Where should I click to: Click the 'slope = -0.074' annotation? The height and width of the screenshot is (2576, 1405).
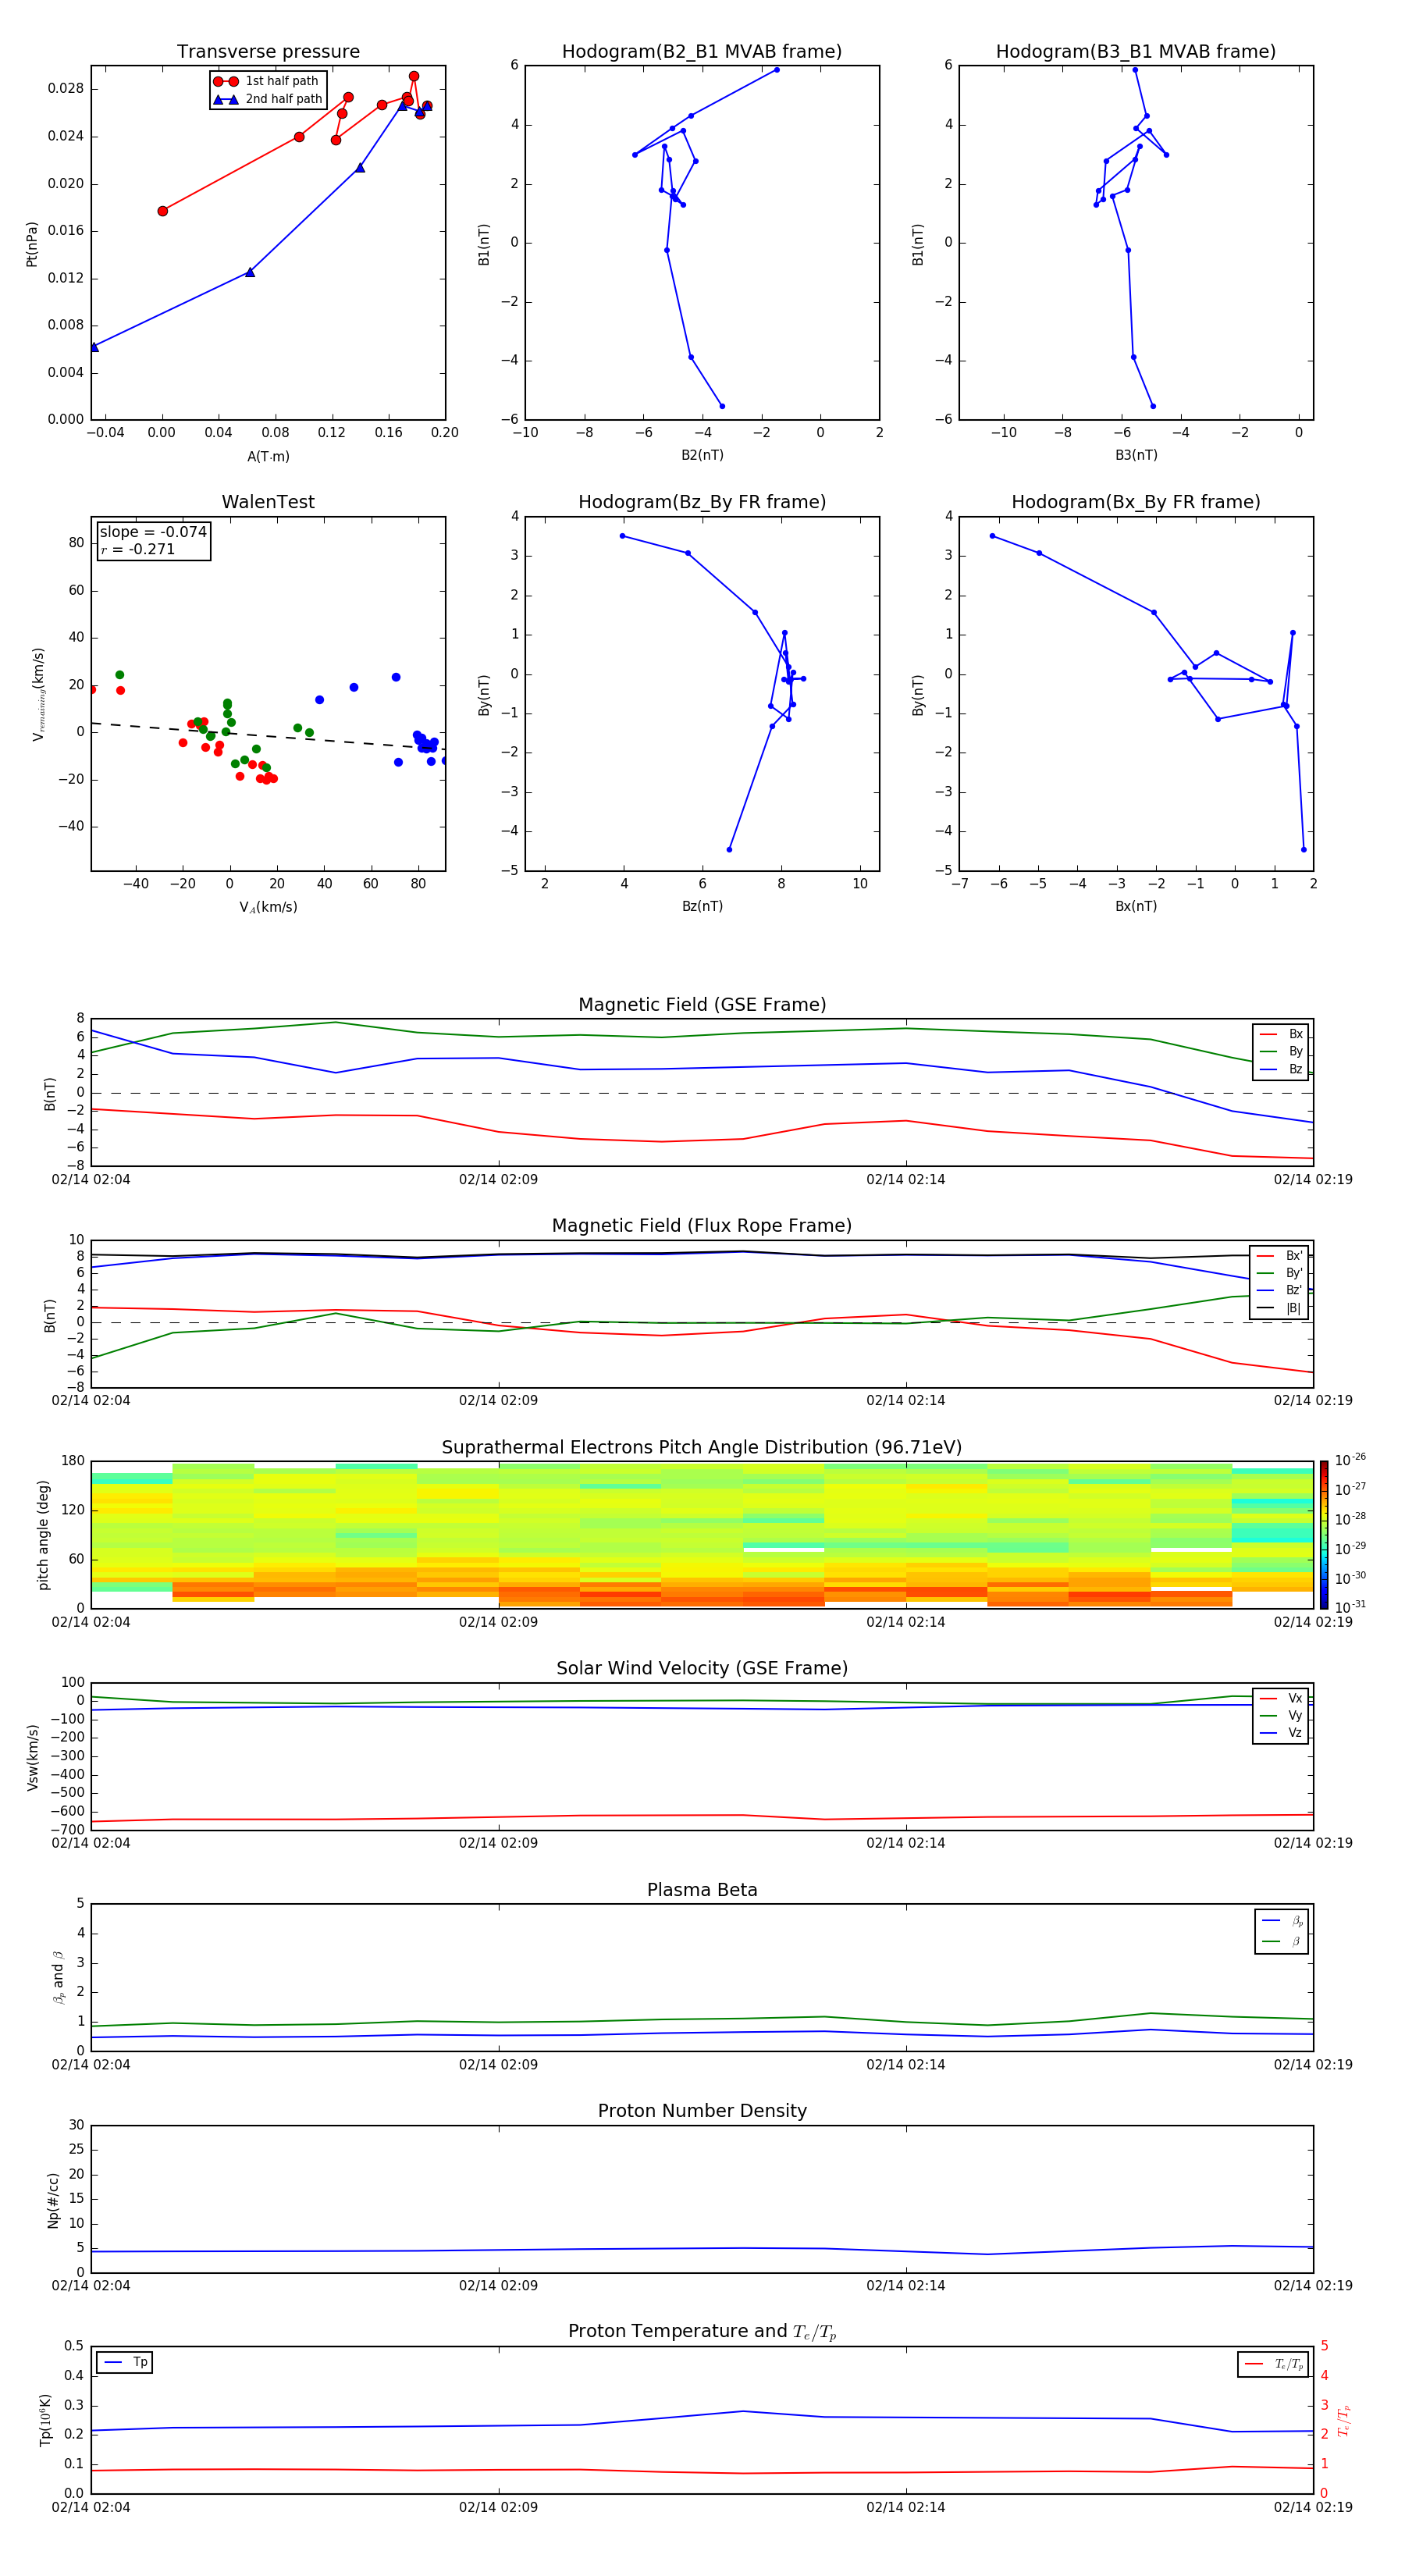point(153,532)
